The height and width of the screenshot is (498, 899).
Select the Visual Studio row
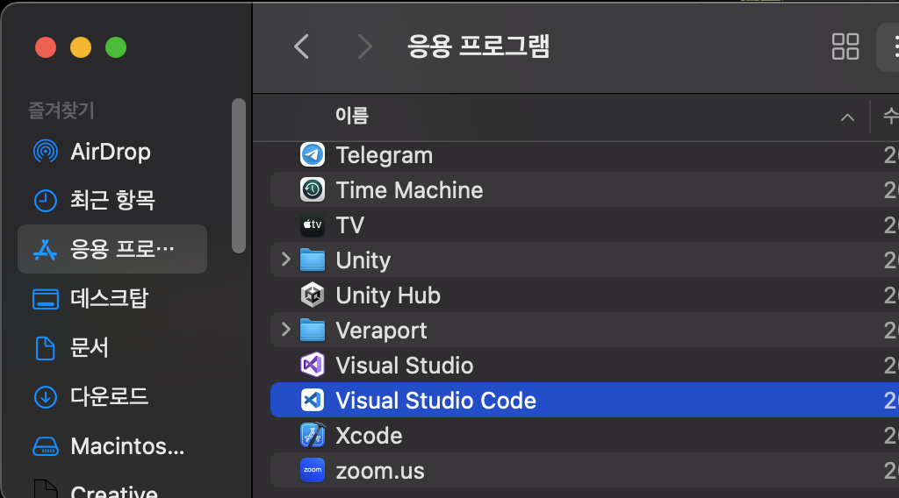pyautogui.click(x=584, y=366)
